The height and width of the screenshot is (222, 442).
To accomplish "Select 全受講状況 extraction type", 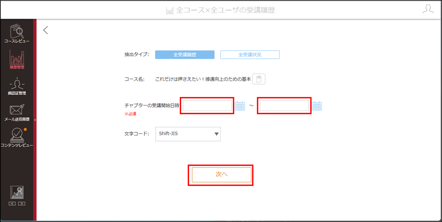I will [x=250, y=55].
